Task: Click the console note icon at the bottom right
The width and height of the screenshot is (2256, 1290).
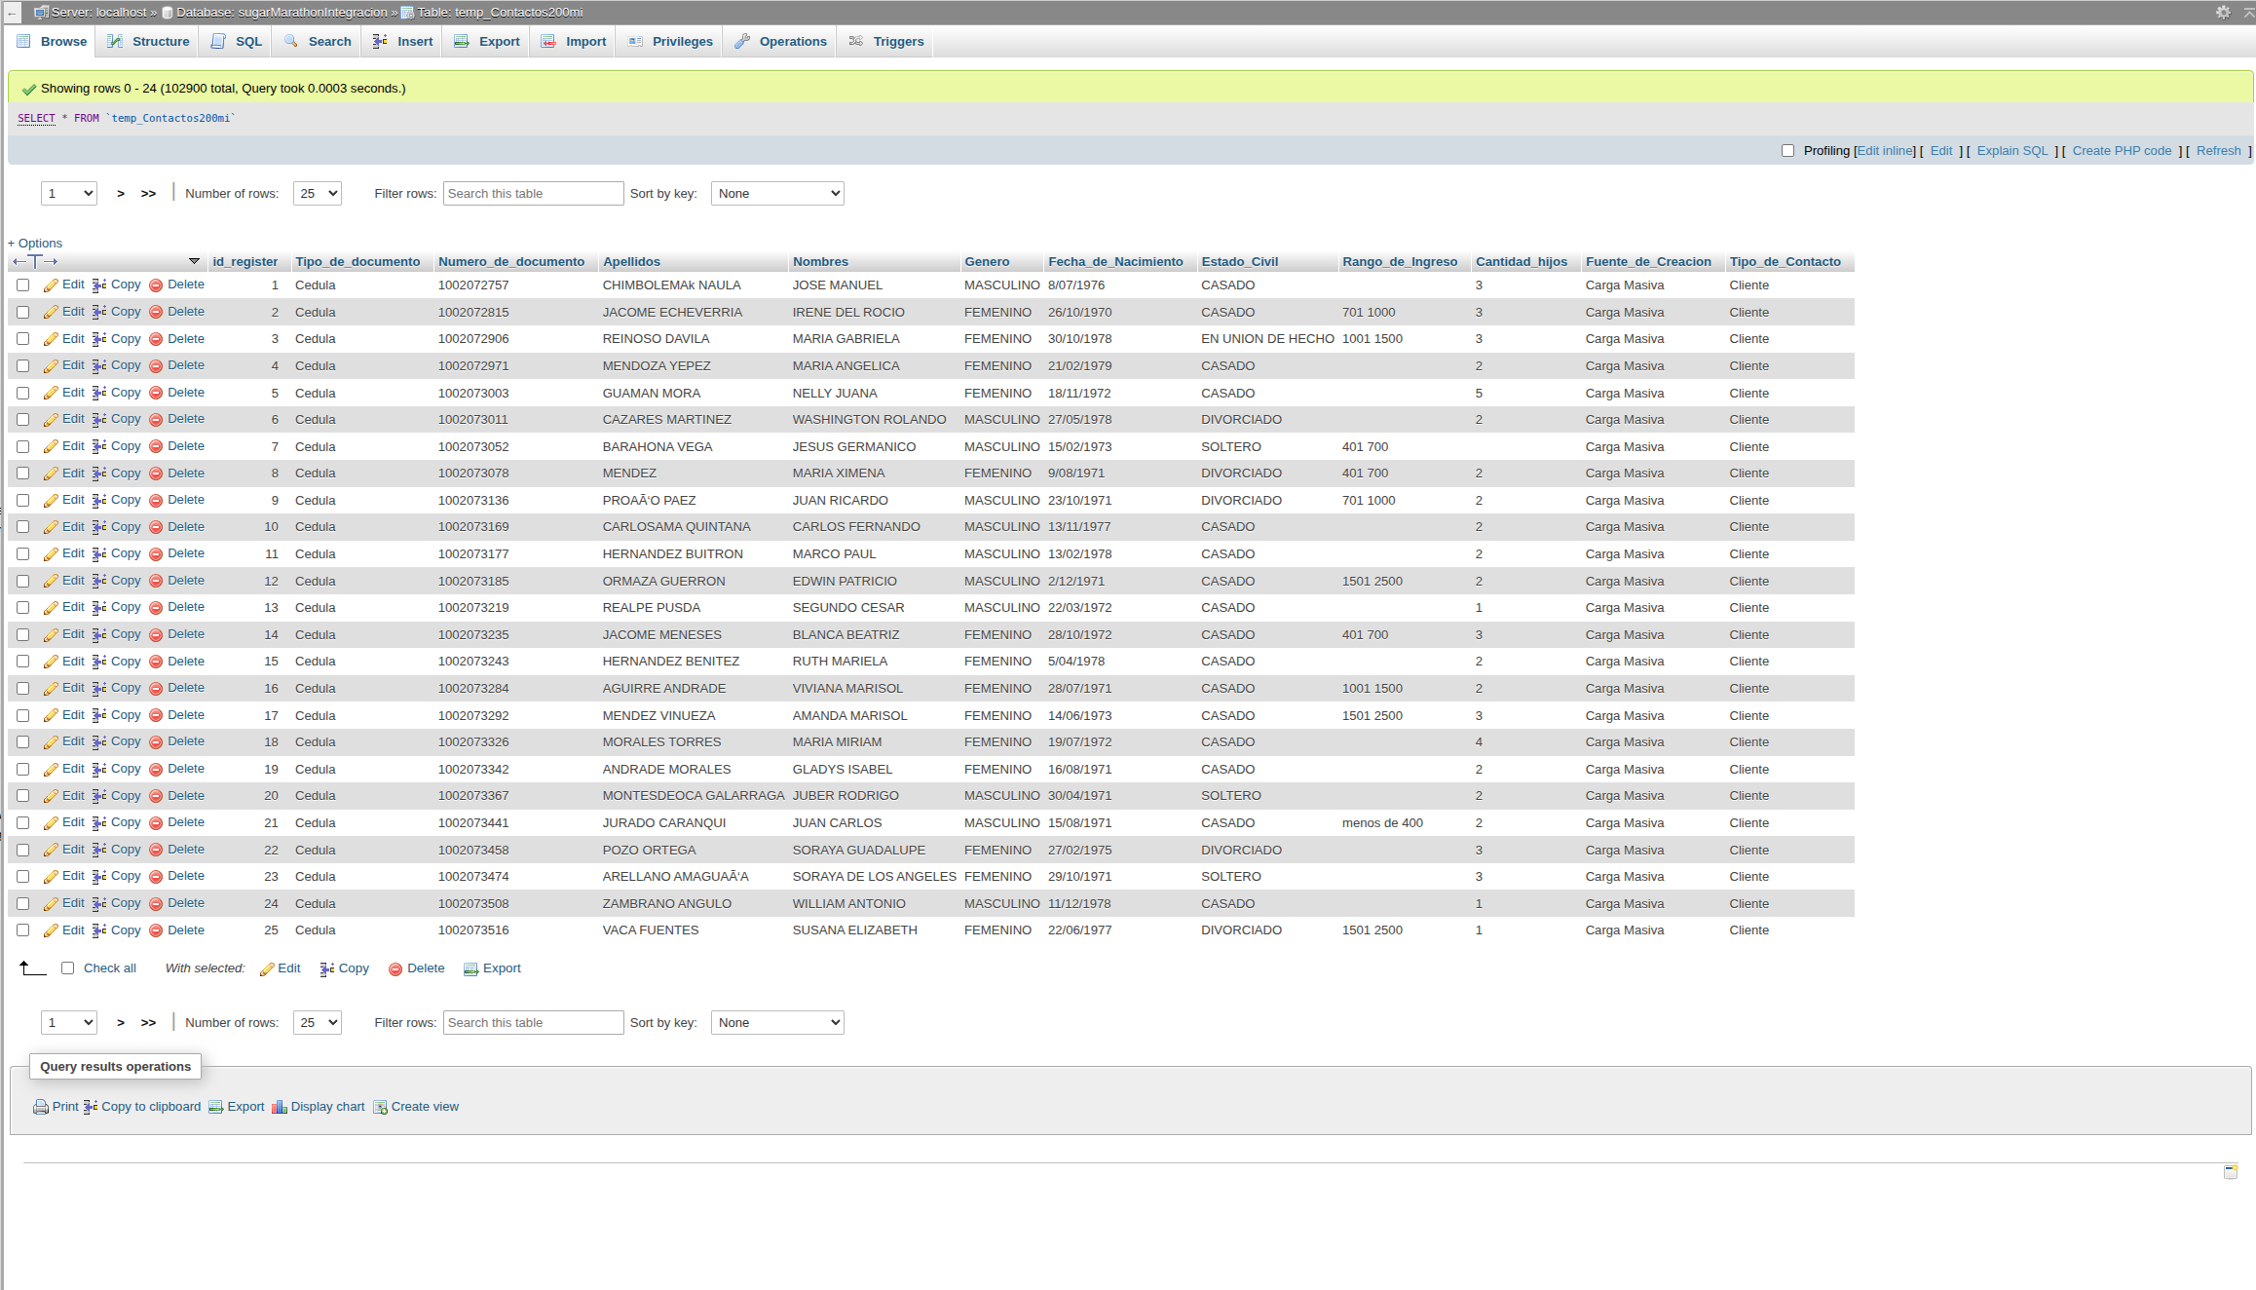Action: (x=2231, y=1171)
